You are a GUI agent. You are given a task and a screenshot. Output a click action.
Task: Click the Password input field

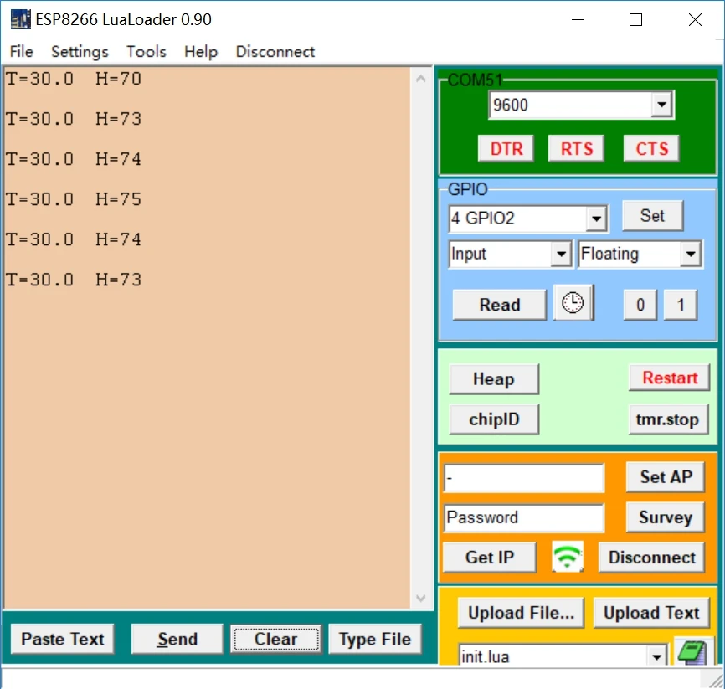point(524,517)
